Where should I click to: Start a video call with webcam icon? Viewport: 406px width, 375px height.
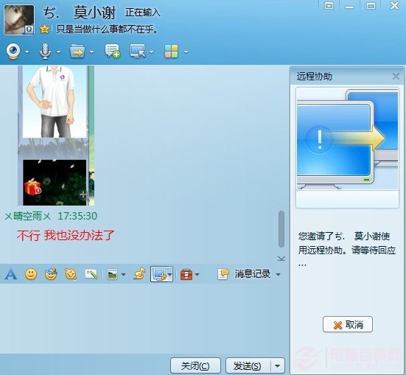coord(13,51)
